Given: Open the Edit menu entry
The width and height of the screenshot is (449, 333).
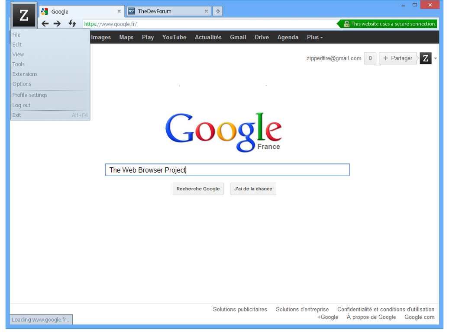Looking at the screenshot, I should tap(50, 45).
